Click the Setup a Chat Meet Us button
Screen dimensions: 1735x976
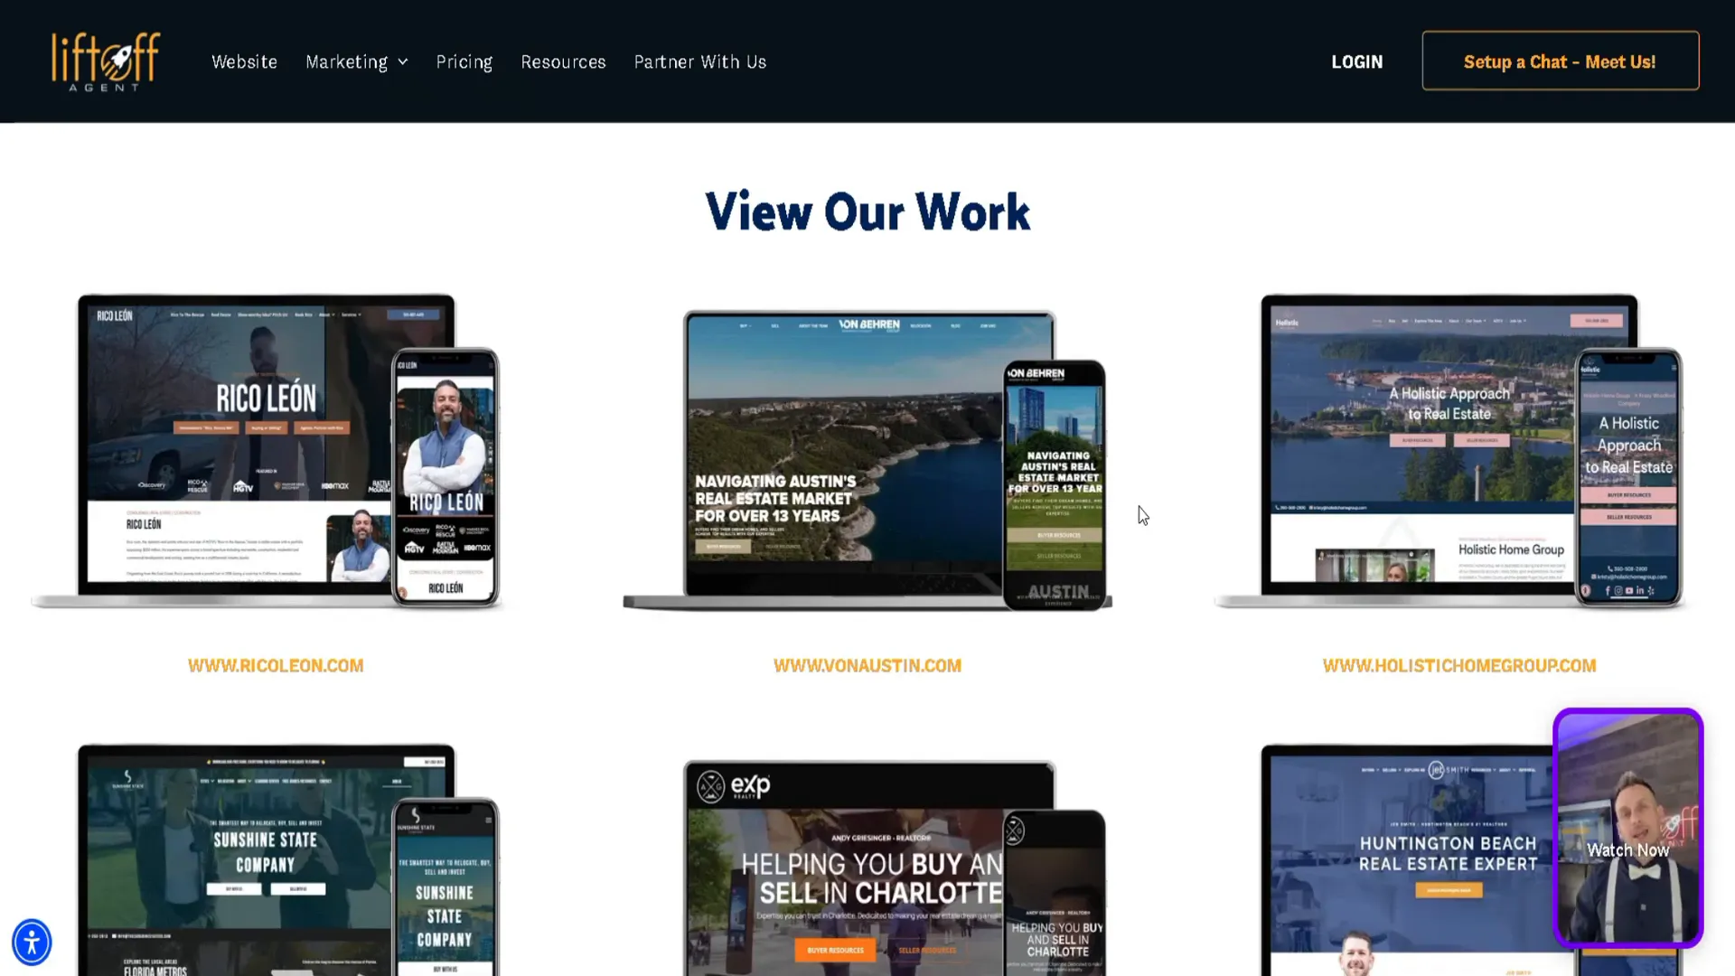point(1560,62)
